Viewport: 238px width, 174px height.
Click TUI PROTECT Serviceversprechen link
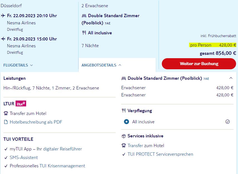tap(160, 154)
